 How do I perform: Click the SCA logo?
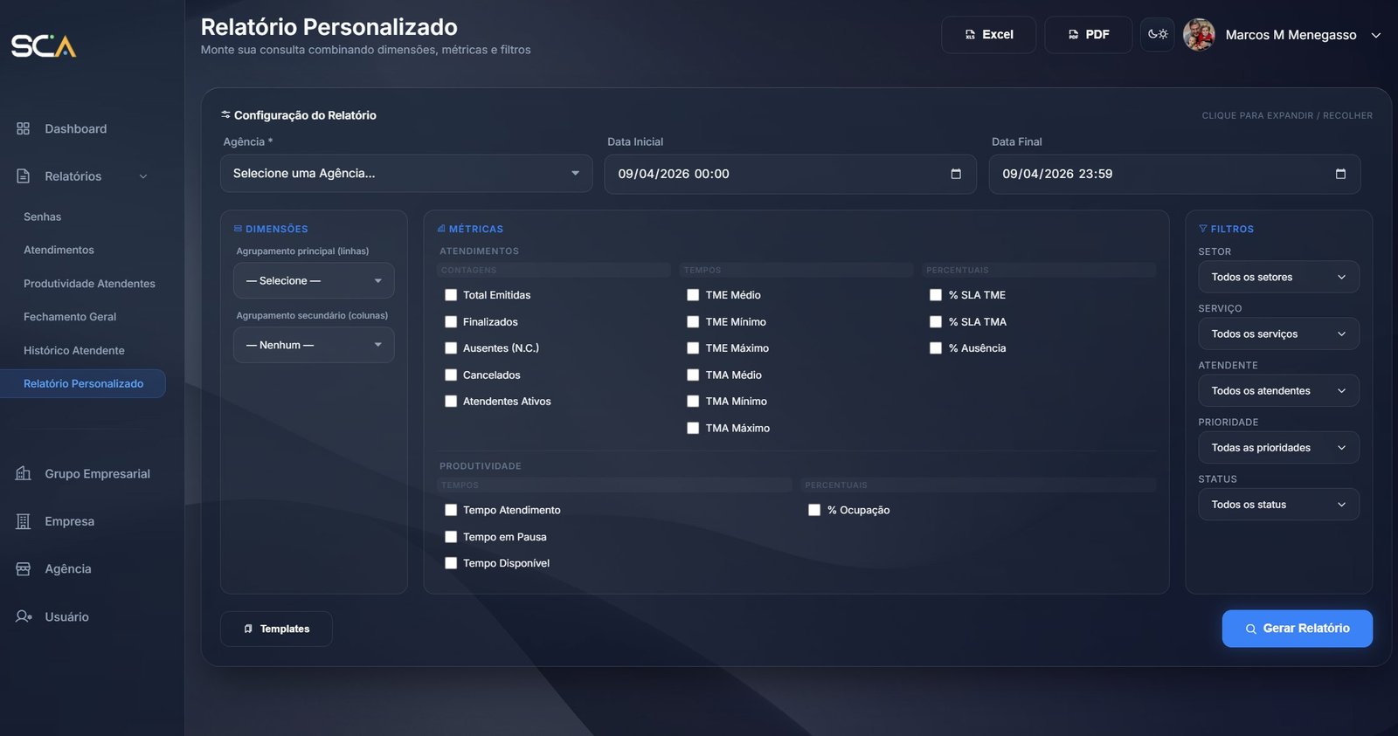[x=44, y=45]
